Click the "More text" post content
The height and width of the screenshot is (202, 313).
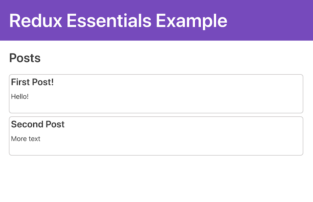point(25,139)
